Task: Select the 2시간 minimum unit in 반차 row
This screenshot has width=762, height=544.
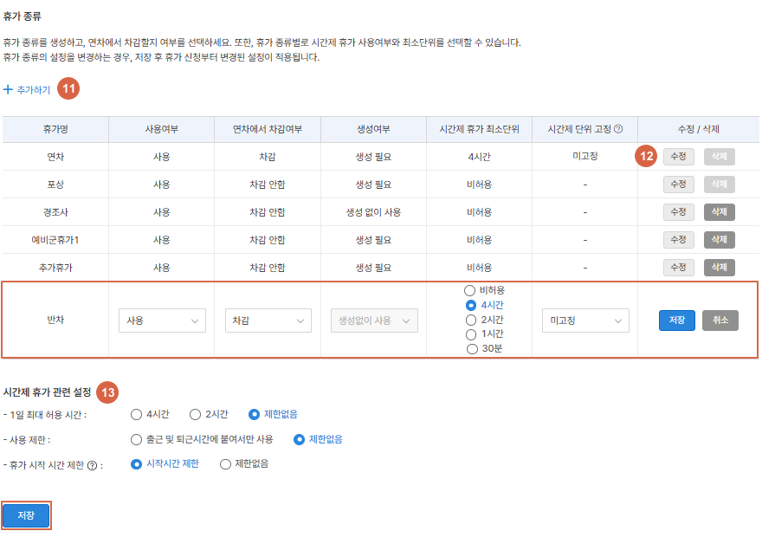Action: tap(472, 320)
